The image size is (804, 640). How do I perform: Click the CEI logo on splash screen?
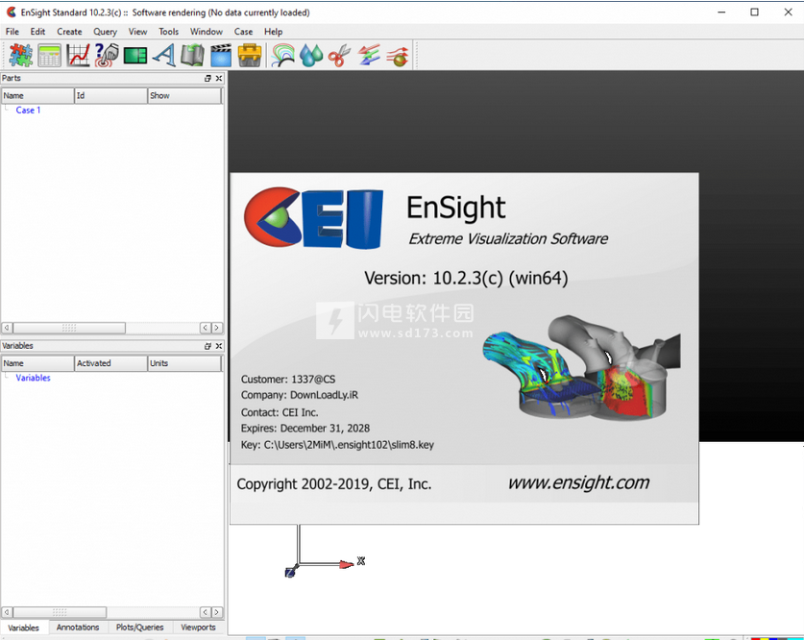[x=313, y=218]
